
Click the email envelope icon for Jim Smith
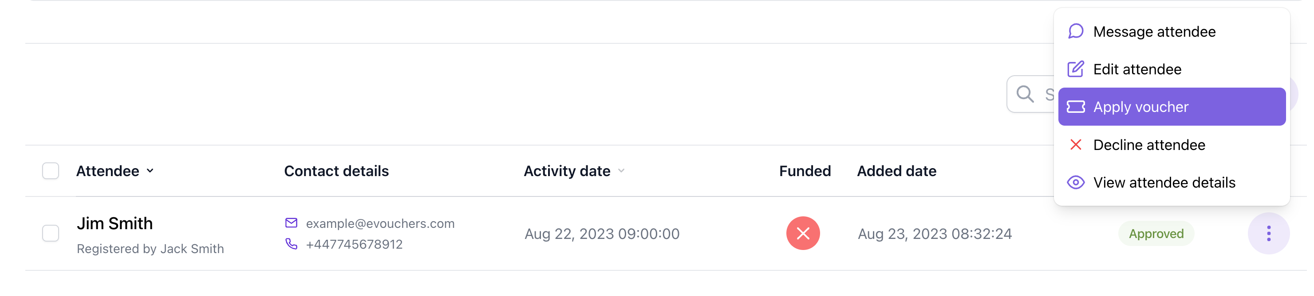tap(291, 223)
